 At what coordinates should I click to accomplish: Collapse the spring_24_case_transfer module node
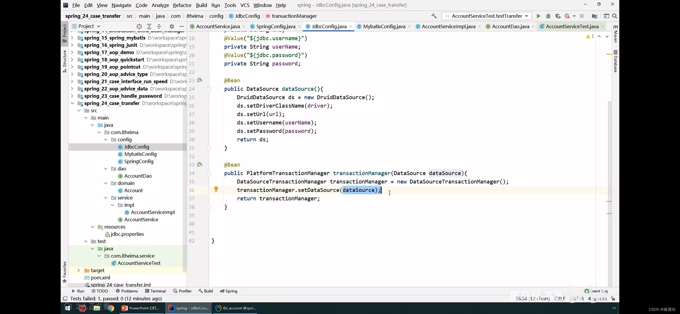[x=72, y=103]
